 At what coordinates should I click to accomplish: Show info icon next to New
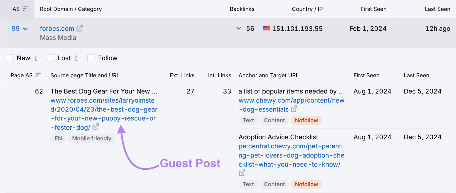(x=36, y=58)
